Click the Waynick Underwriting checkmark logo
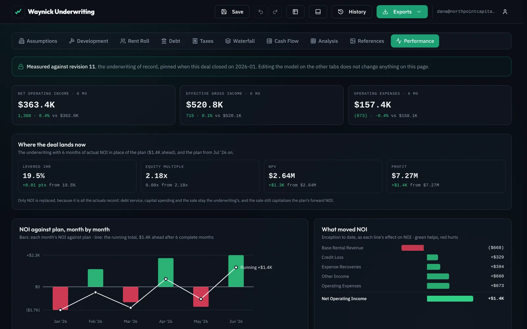The image size is (527, 329). 18,12
